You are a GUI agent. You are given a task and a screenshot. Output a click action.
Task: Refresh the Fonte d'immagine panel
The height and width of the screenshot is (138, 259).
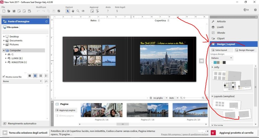click(x=46, y=21)
